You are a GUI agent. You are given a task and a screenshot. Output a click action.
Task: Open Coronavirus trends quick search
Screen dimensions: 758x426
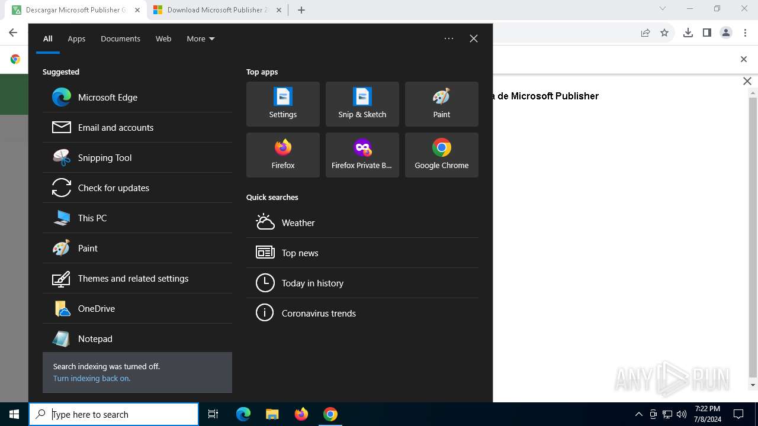(362, 313)
